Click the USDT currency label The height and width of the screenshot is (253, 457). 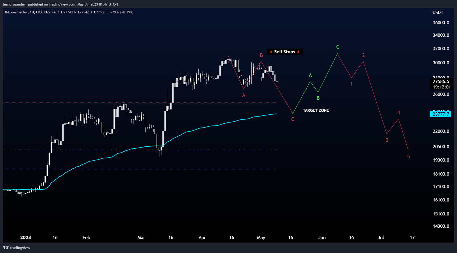pos(438,13)
